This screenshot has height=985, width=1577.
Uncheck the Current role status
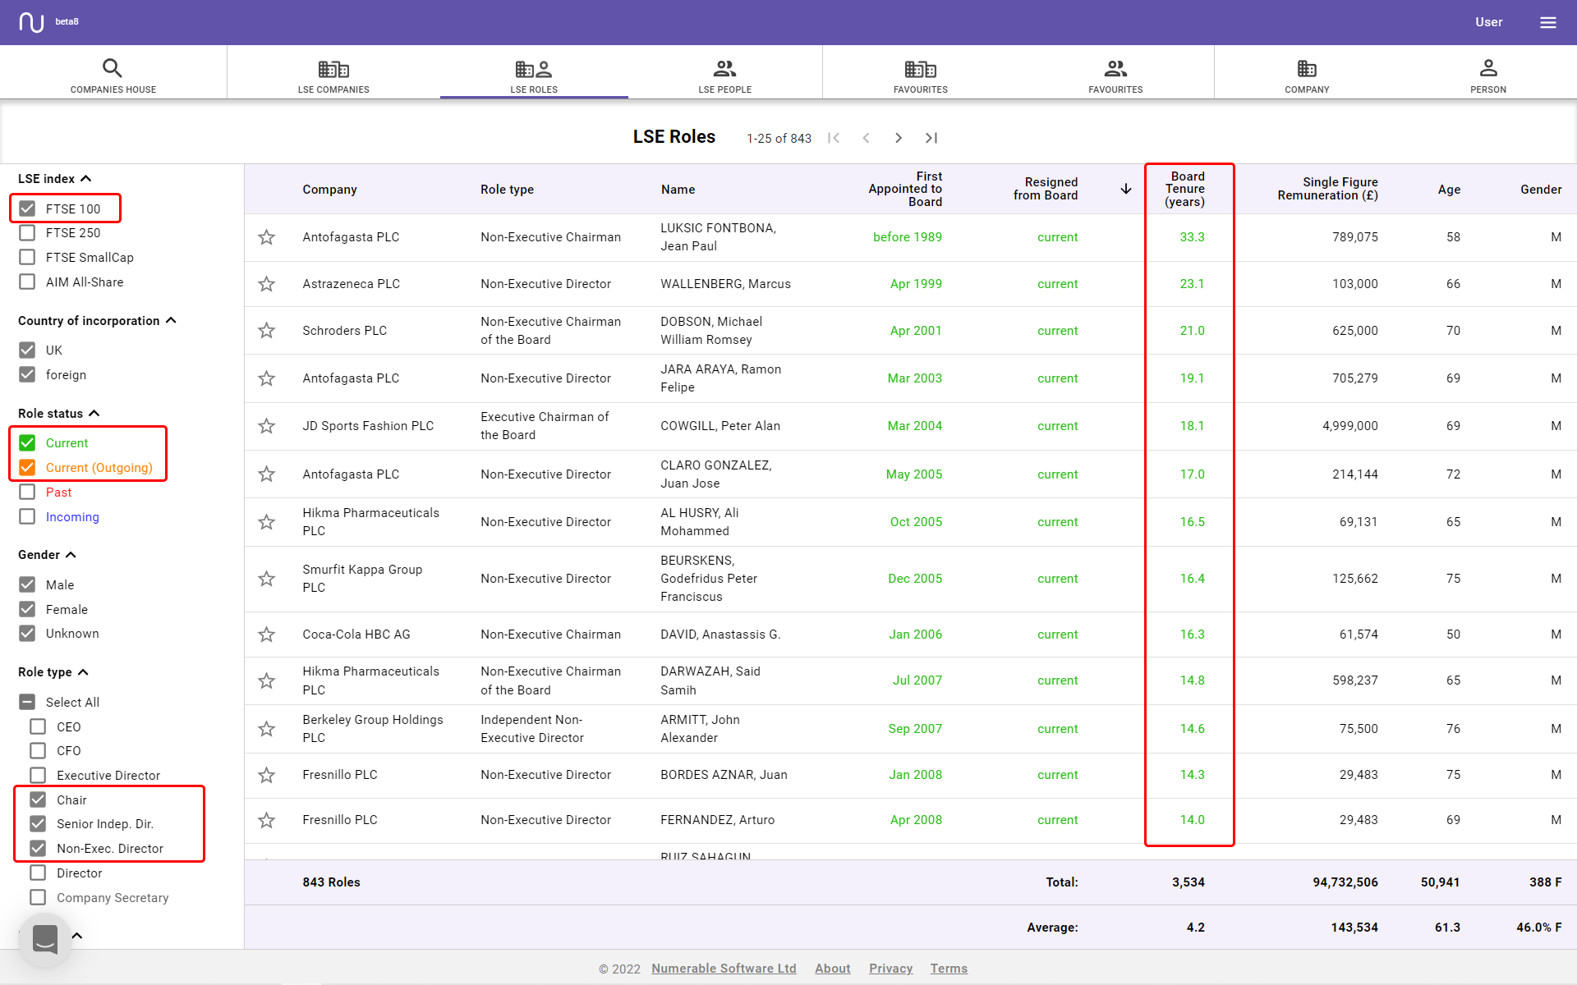pos(27,443)
